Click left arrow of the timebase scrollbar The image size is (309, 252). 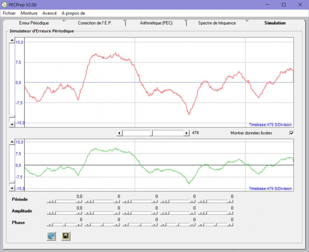[x=120, y=133]
